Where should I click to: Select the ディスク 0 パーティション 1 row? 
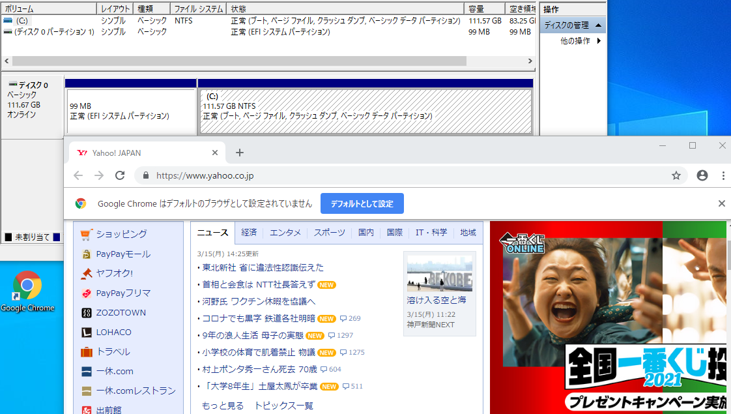point(268,32)
